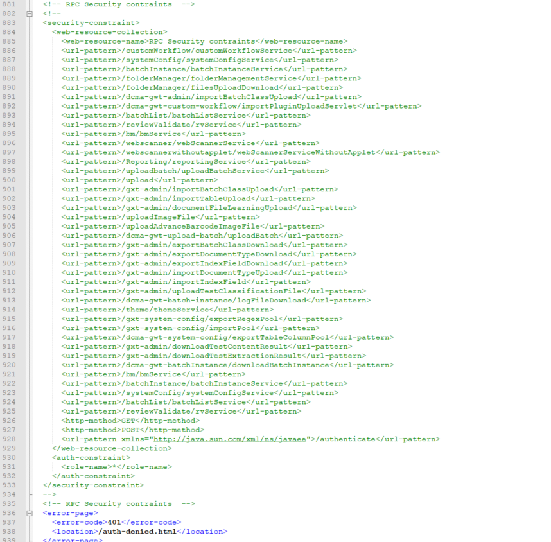Click the web-resource-name RPC Security line

(x=204, y=42)
